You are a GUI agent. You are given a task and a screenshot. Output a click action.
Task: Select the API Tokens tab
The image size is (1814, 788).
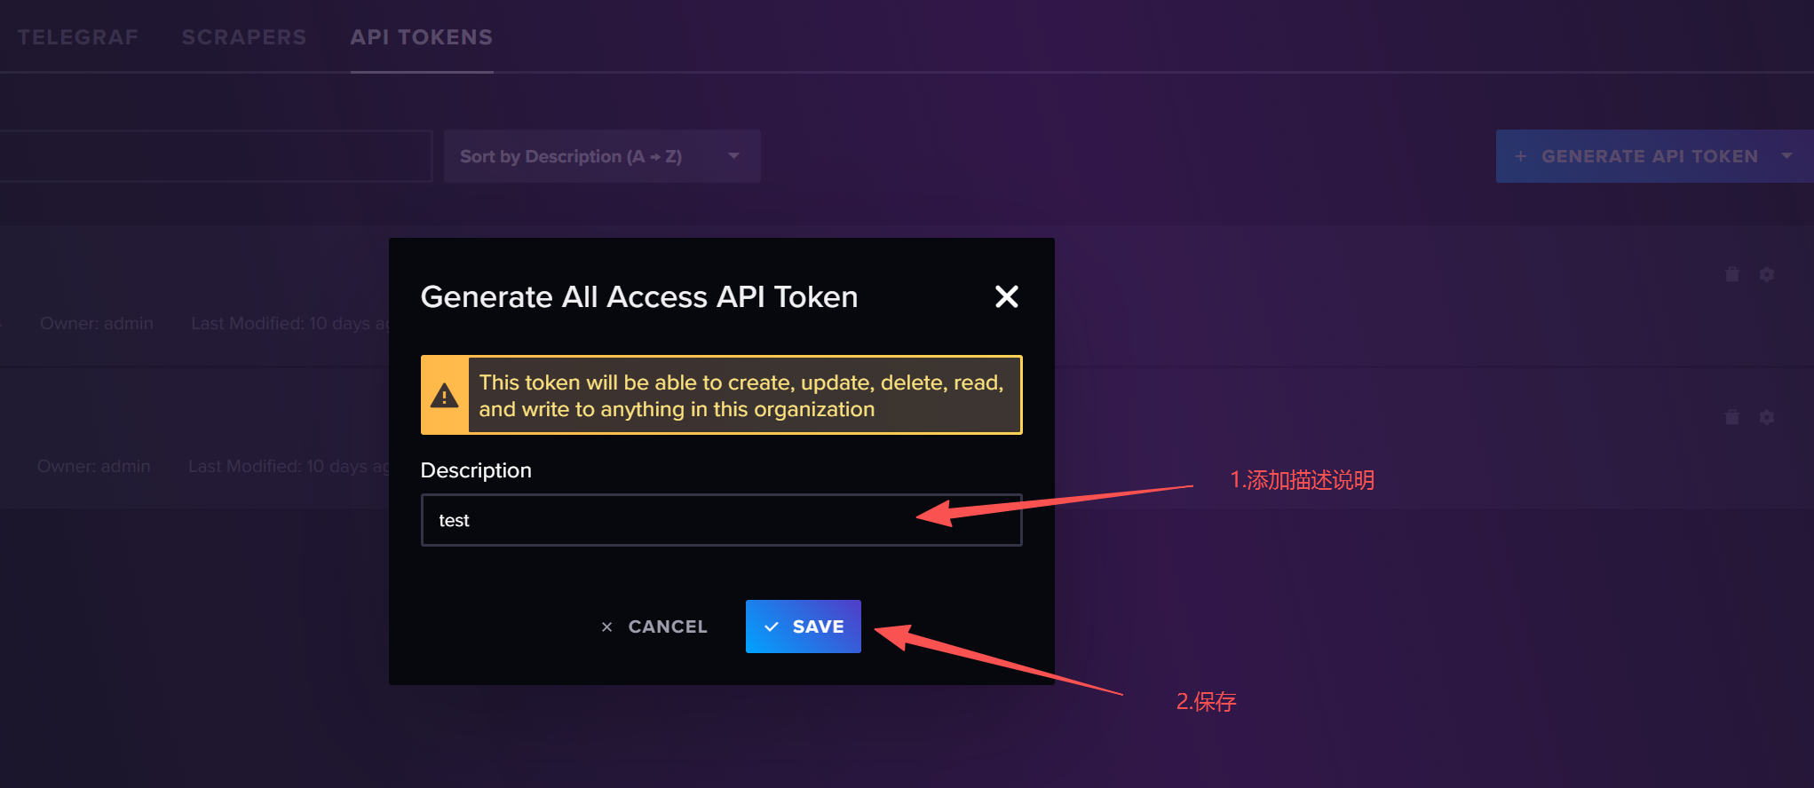pyautogui.click(x=421, y=37)
